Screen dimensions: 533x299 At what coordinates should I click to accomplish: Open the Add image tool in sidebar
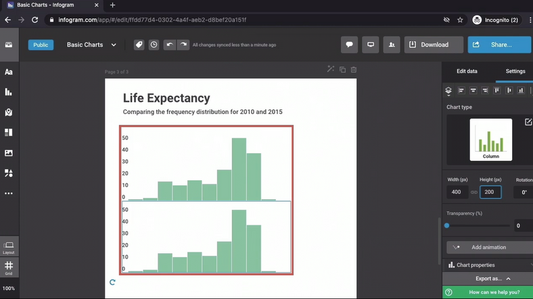(9, 153)
